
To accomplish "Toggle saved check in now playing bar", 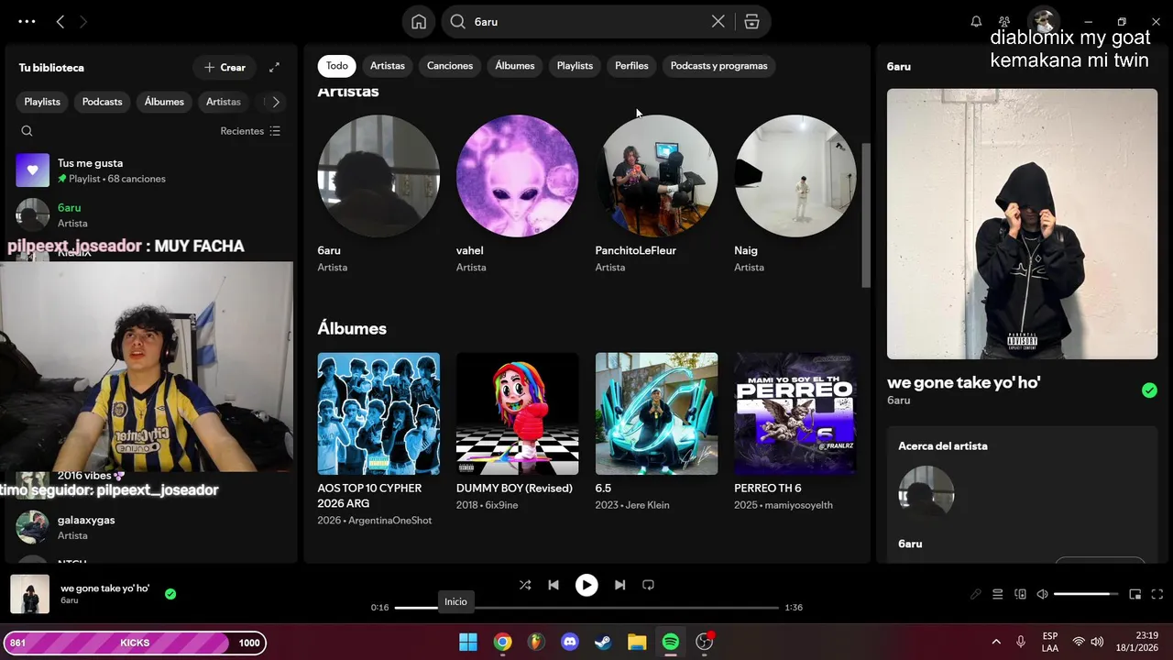I will point(170,594).
